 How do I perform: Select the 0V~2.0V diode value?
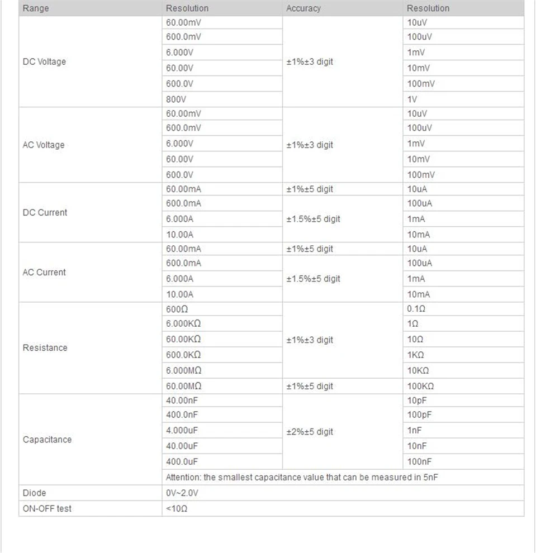pos(182,493)
